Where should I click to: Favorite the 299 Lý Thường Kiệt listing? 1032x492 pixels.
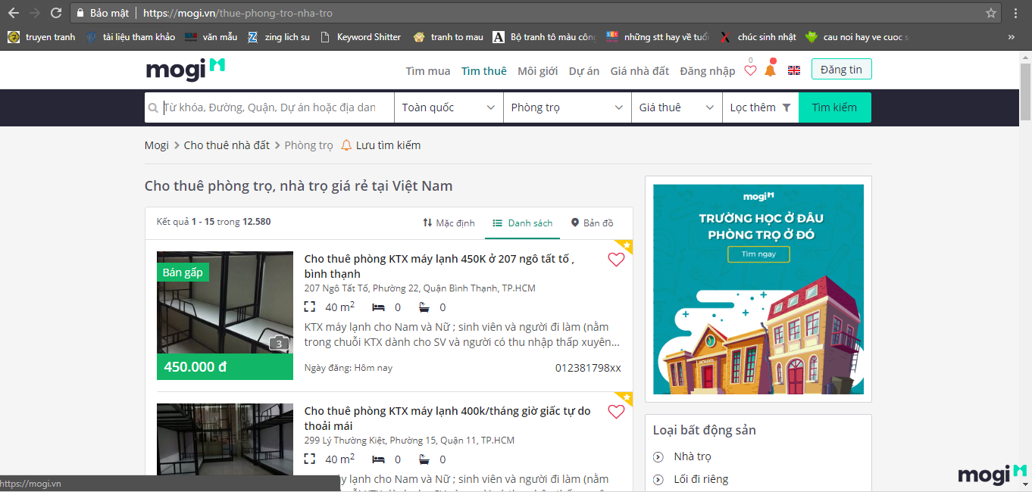616,412
